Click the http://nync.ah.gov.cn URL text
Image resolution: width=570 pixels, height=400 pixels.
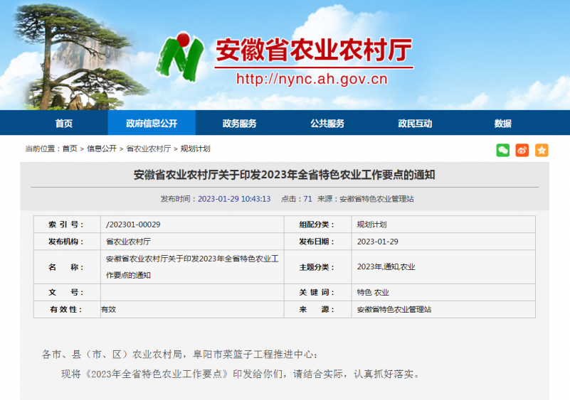[312, 79]
